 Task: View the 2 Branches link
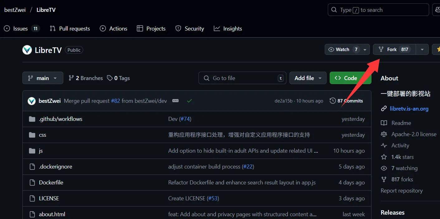86,78
